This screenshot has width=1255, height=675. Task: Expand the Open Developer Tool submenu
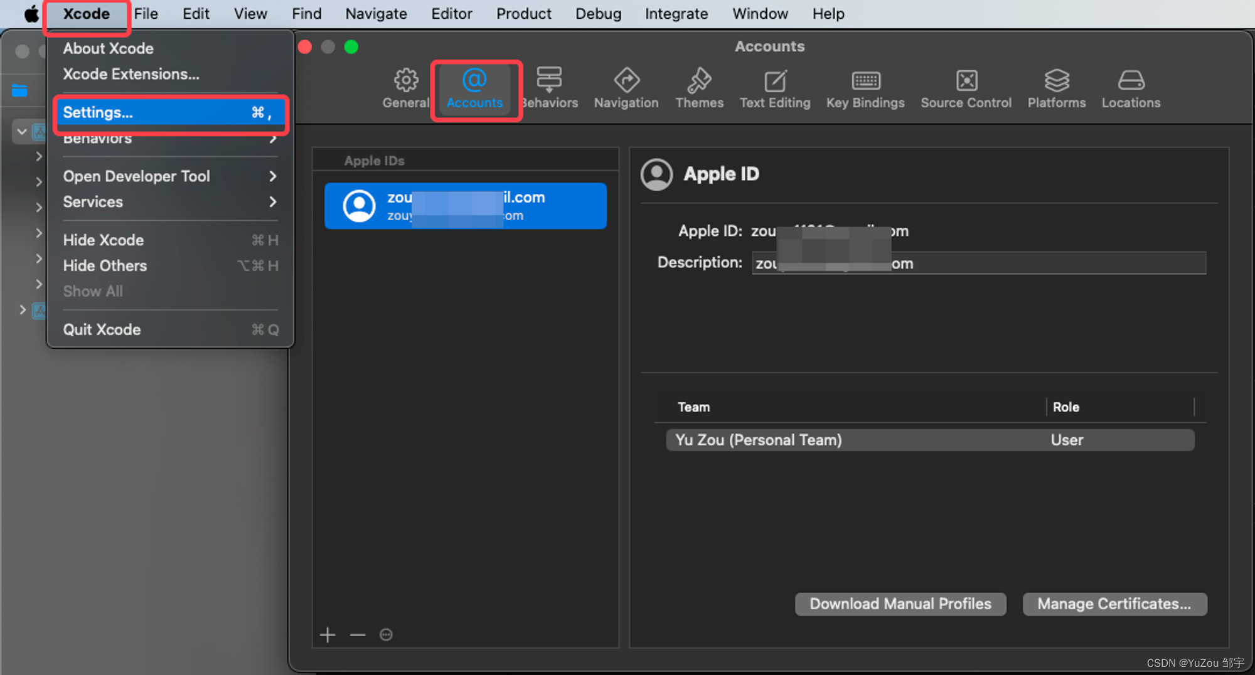point(169,176)
